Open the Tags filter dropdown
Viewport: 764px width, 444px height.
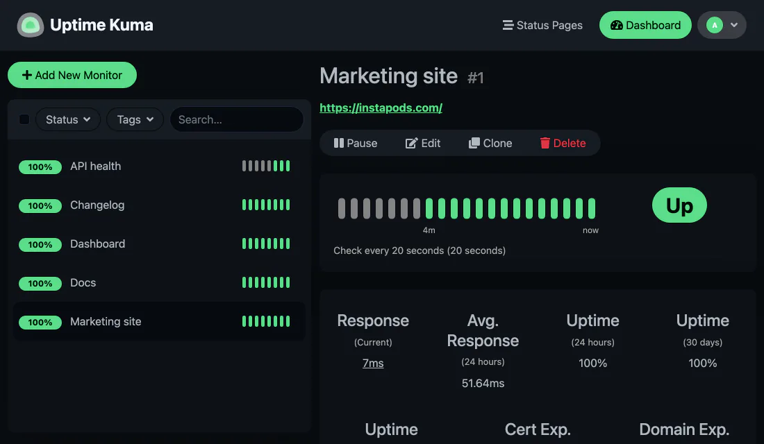pyautogui.click(x=135, y=119)
